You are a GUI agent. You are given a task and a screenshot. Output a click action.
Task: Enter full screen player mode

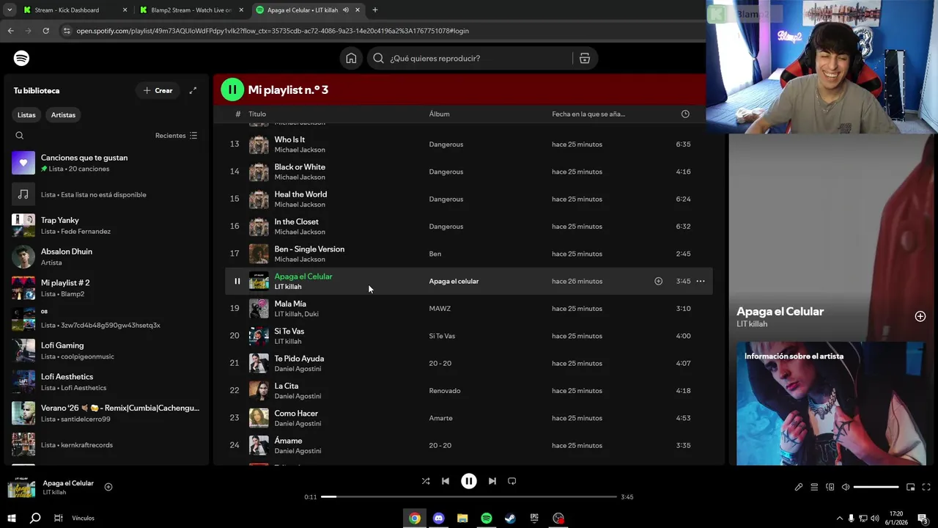[x=926, y=487]
